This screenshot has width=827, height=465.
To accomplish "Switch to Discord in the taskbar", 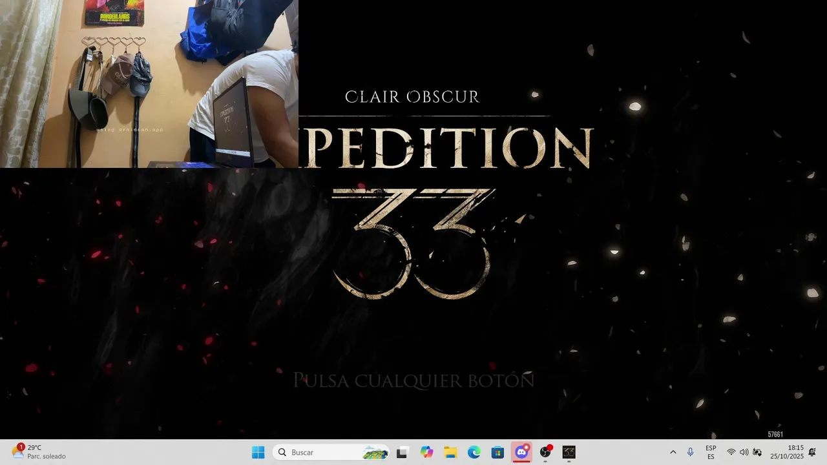I will pos(521,452).
